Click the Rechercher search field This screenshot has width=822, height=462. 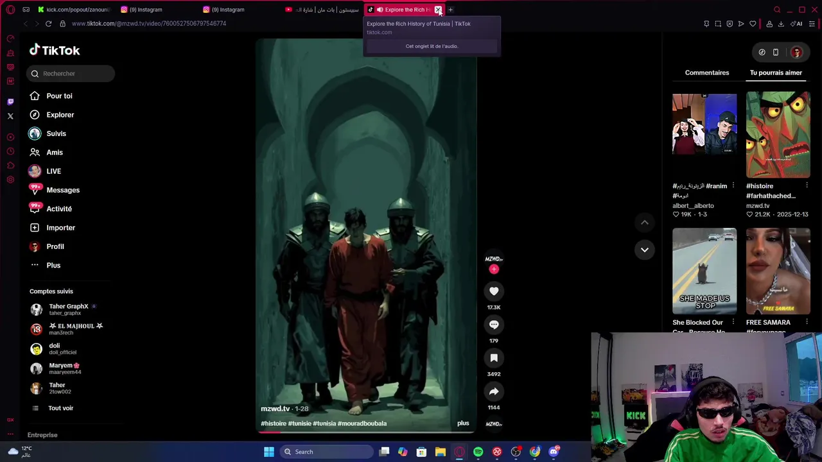pyautogui.click(x=71, y=73)
